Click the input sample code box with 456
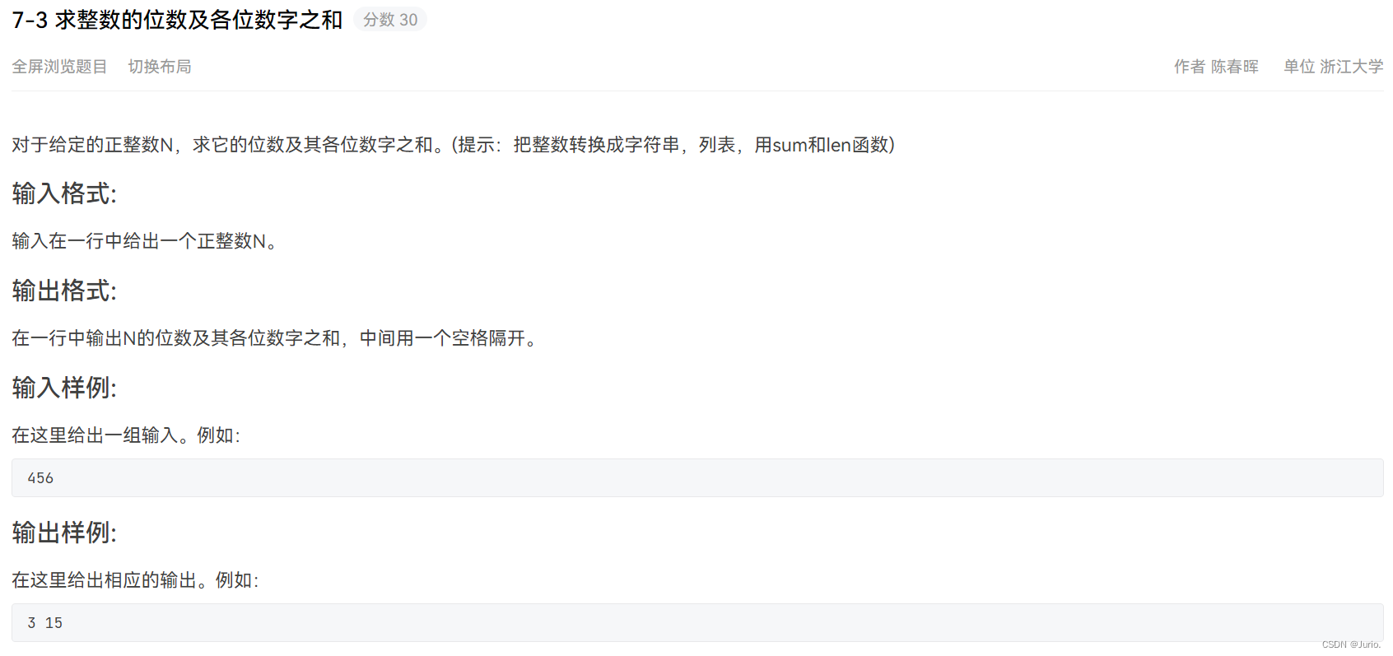The image size is (1393, 656). click(697, 478)
